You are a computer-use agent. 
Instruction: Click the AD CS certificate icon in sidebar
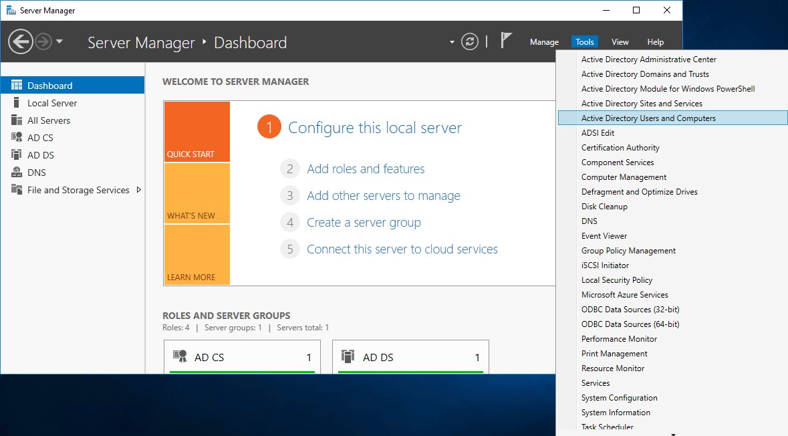click(x=17, y=137)
